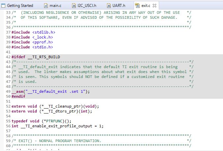
Task: Click the __asm("__TI_default_exit .set 1") statement
Action: coord(51,91)
